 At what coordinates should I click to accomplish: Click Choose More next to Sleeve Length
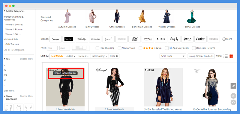coord(26,96)
